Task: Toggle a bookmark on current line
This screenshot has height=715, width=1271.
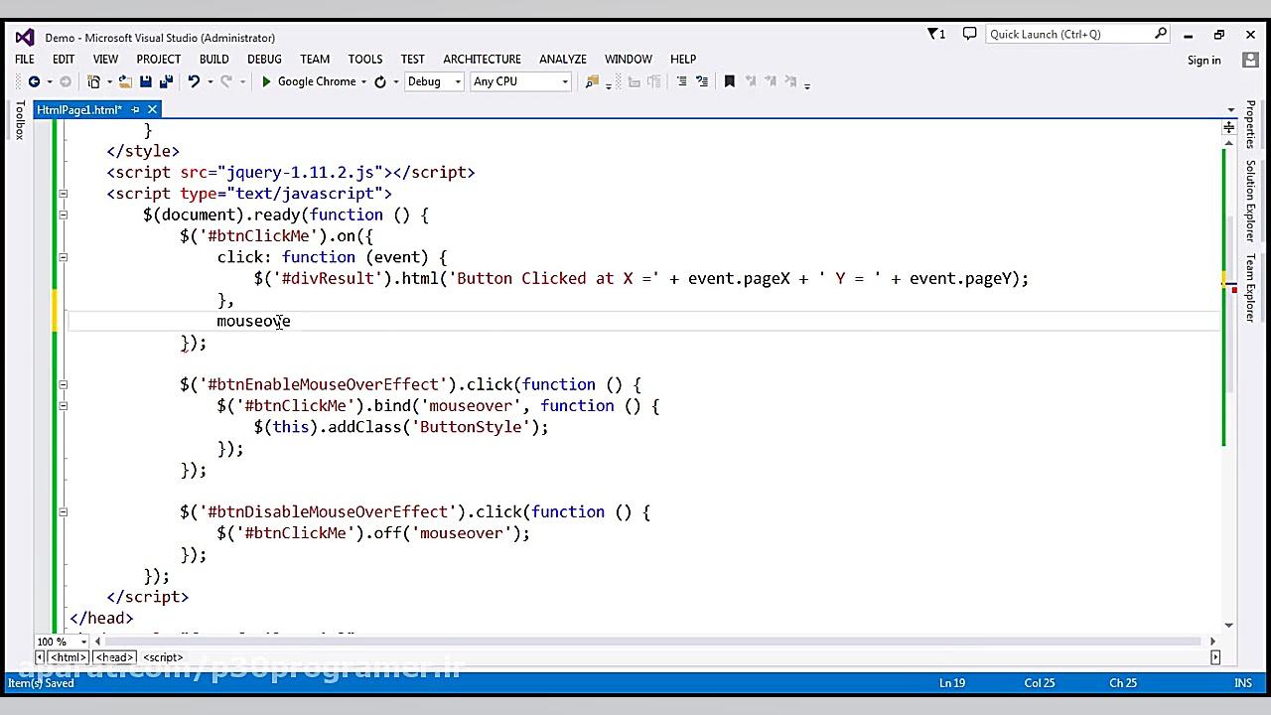Action: point(730,81)
